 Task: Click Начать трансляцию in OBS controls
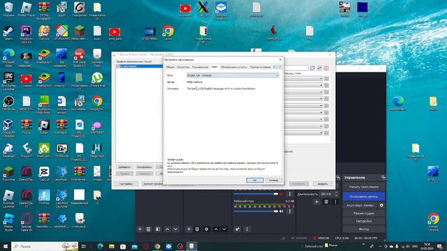pos(364,187)
